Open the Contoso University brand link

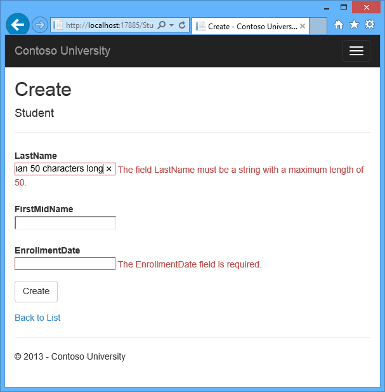coord(62,51)
